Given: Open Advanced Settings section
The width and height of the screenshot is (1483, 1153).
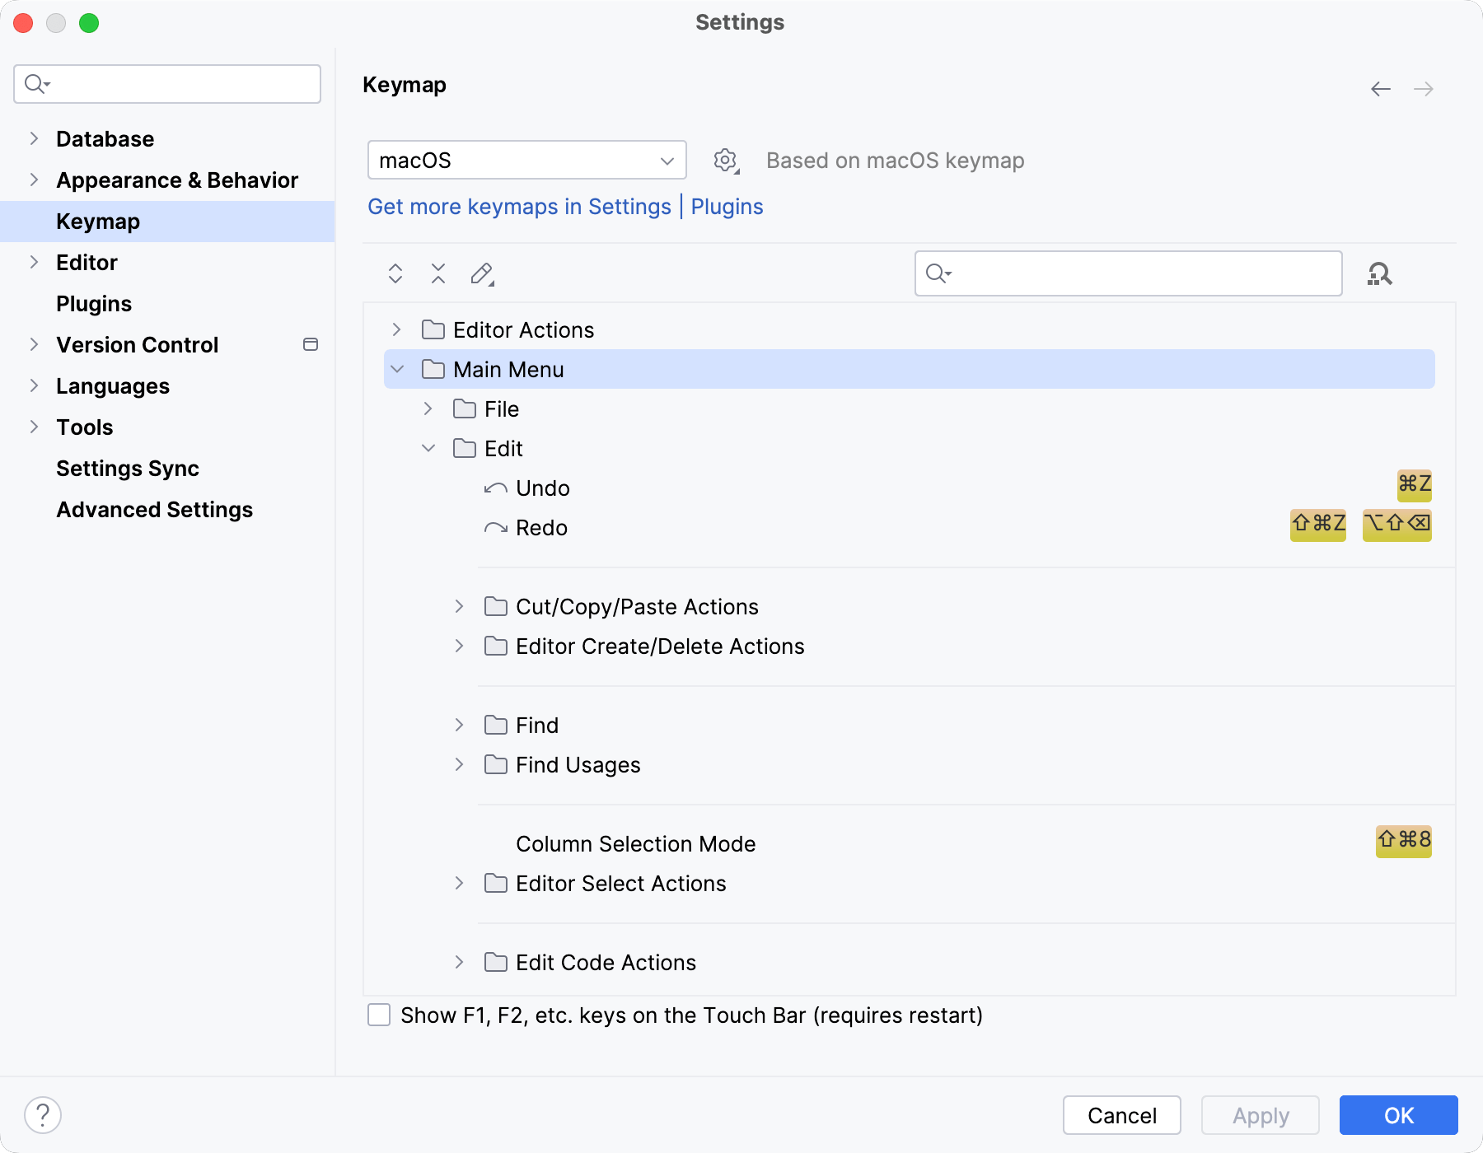Looking at the screenshot, I should [154, 509].
